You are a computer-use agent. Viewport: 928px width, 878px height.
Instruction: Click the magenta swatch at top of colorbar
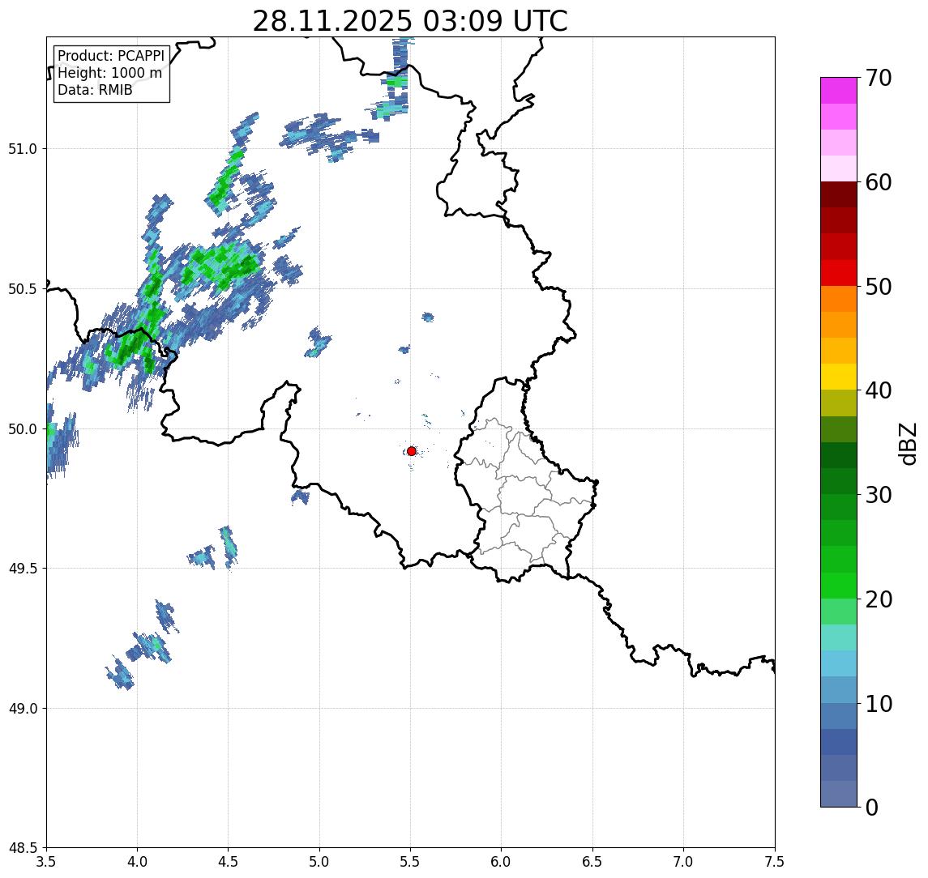(x=839, y=91)
